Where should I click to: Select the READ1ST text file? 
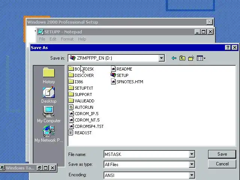click(80, 133)
